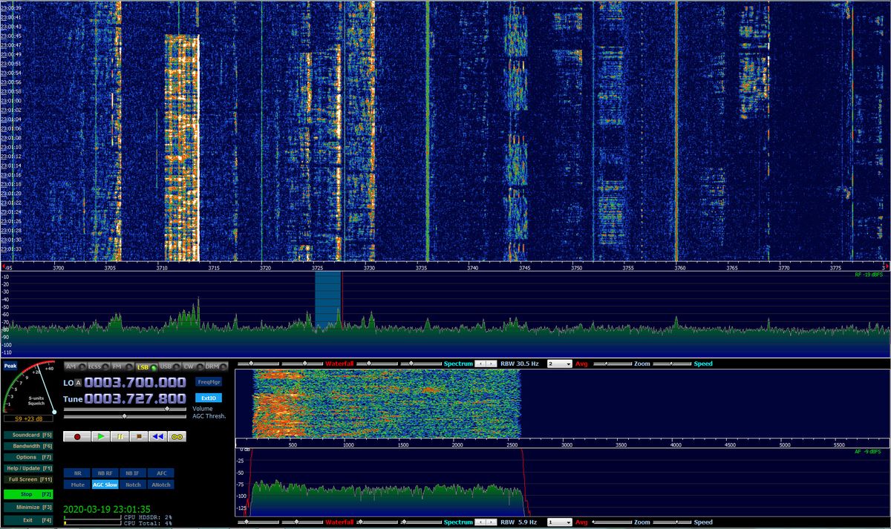891x529 pixels.
Task: Click the green play button
Action: click(101, 437)
